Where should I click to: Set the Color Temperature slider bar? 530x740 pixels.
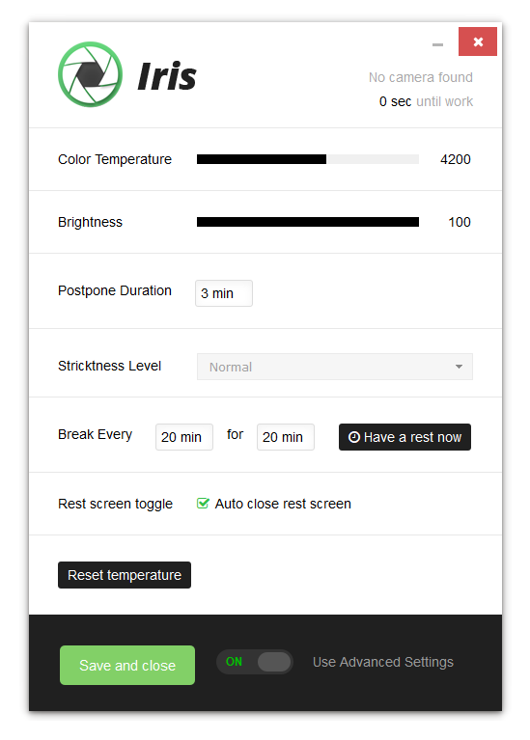coord(308,159)
